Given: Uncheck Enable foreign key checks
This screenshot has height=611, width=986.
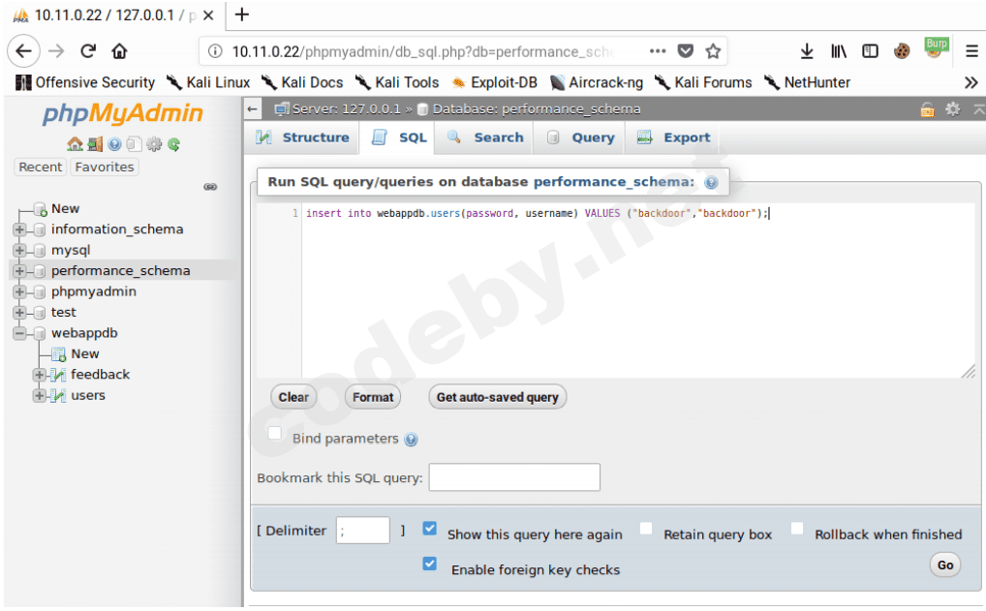Looking at the screenshot, I should 429,564.
